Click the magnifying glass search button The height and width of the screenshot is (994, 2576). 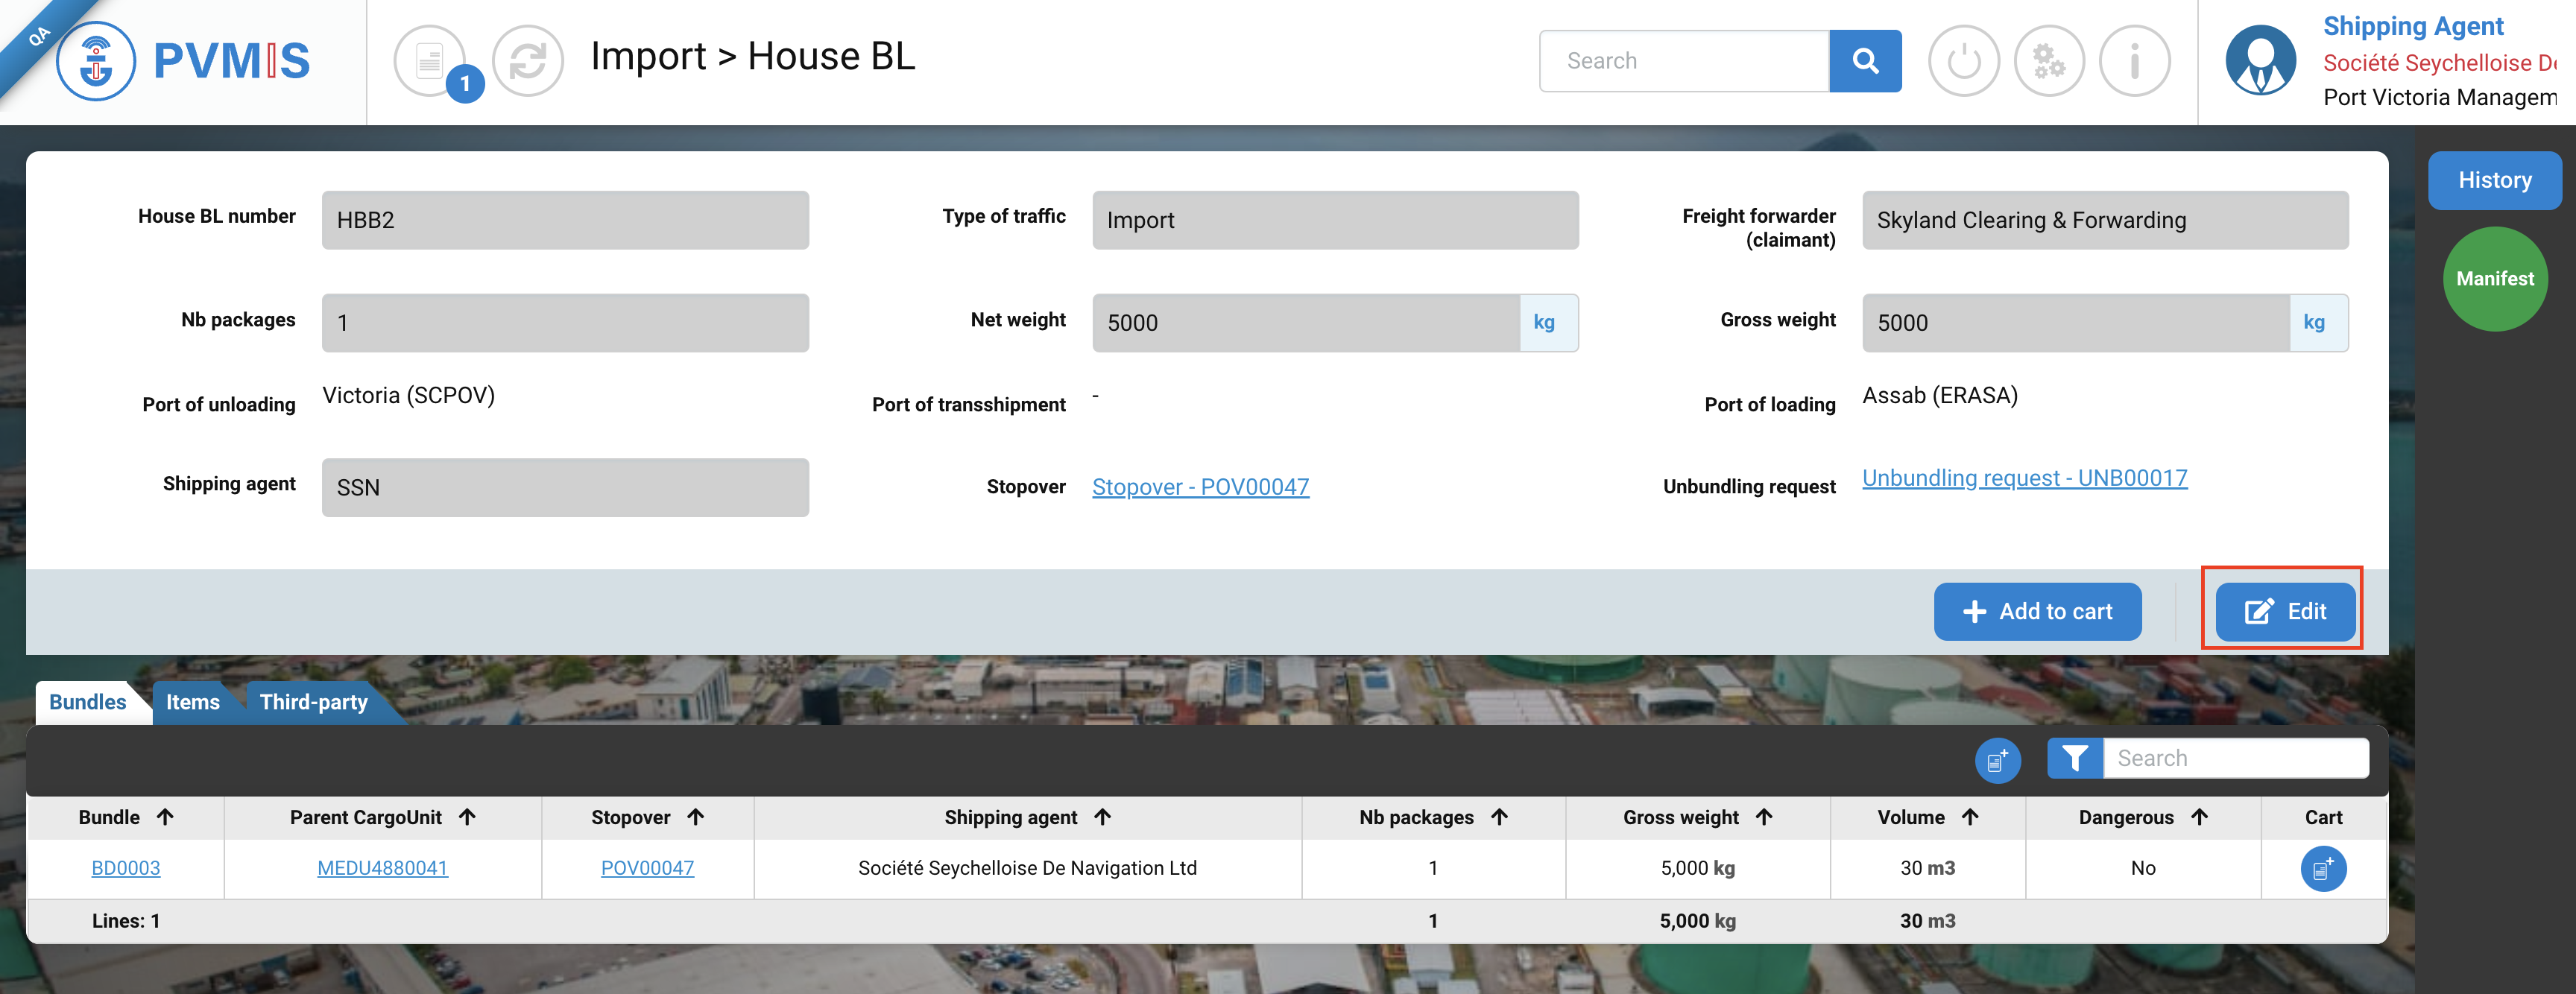[x=1864, y=61]
